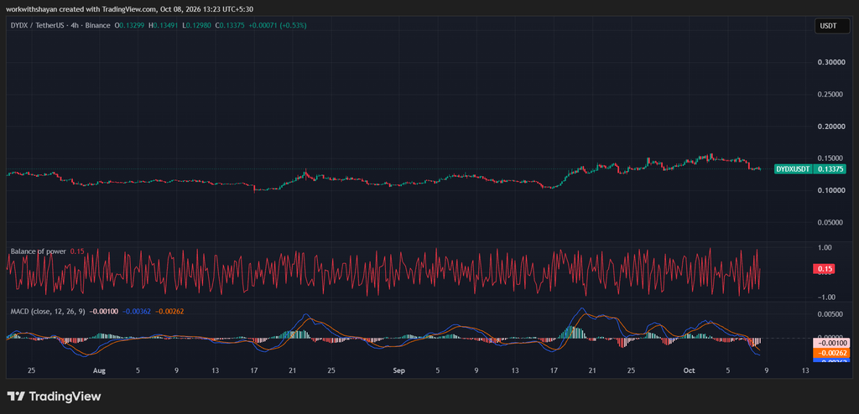This screenshot has width=859, height=414.
Task: Click the Sep label on time axis
Action: [398, 370]
